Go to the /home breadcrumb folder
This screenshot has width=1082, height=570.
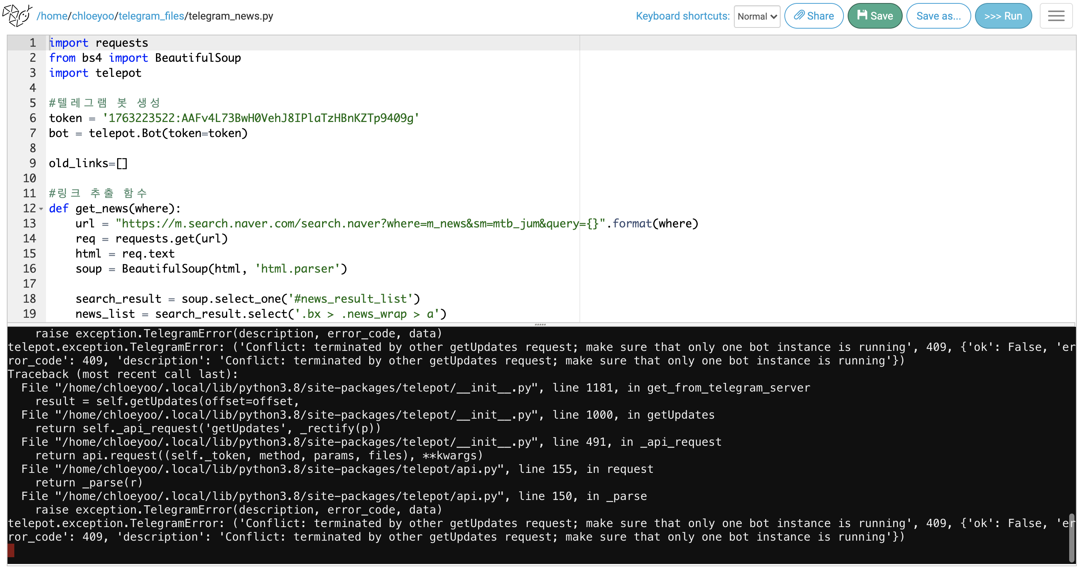pos(52,16)
